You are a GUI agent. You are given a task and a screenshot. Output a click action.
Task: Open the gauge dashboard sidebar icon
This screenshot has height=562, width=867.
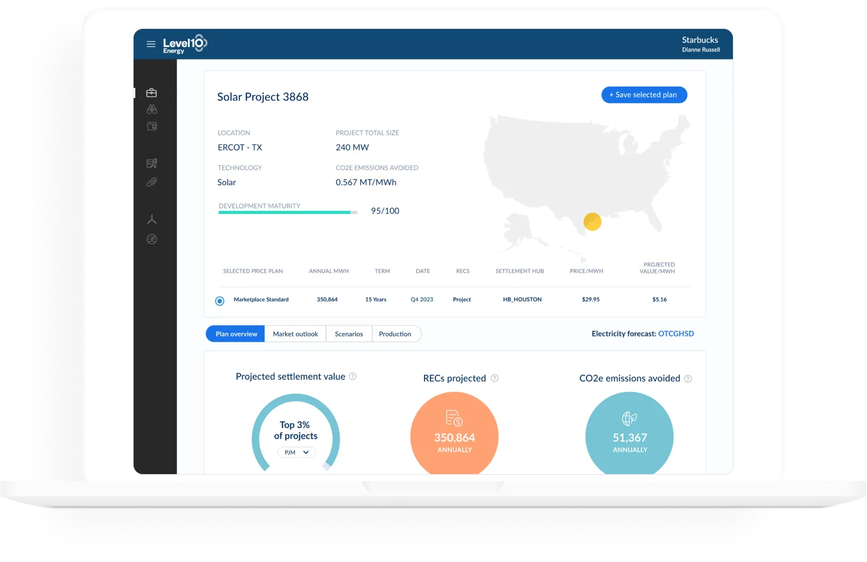[152, 239]
